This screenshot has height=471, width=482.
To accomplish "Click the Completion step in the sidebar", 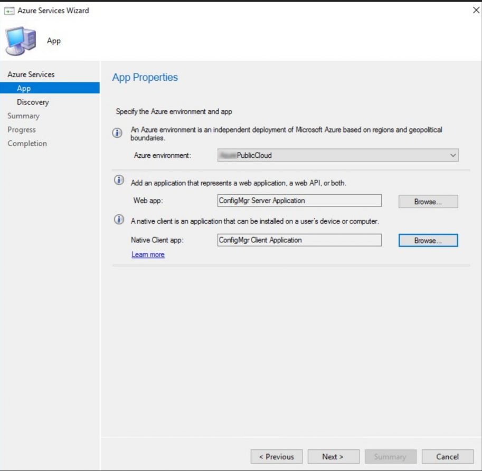I will (27, 143).
